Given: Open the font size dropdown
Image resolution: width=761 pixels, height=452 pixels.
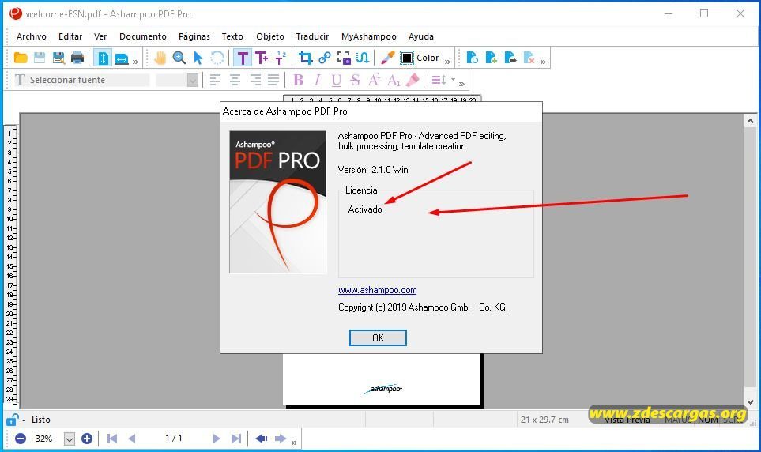Looking at the screenshot, I should click(193, 80).
